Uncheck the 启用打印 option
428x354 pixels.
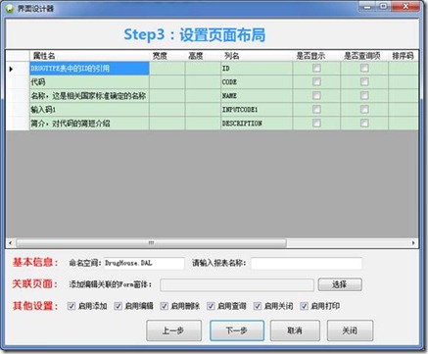(x=304, y=306)
